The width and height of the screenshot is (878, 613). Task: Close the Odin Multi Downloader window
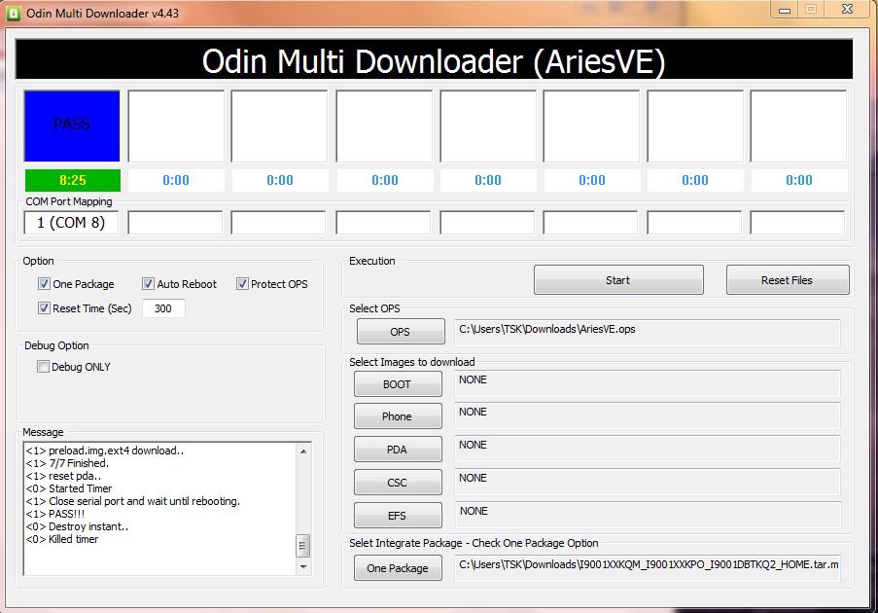pos(848,10)
